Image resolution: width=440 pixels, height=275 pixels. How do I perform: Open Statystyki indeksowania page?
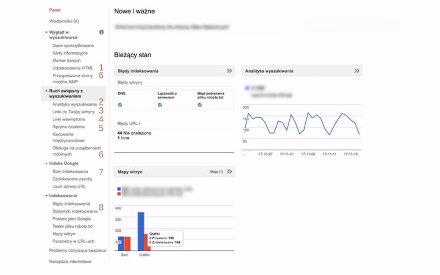(75, 211)
